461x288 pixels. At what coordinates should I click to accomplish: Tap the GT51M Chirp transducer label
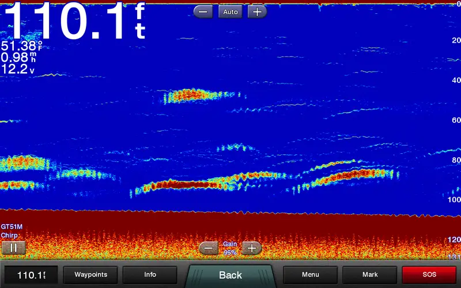point(12,231)
